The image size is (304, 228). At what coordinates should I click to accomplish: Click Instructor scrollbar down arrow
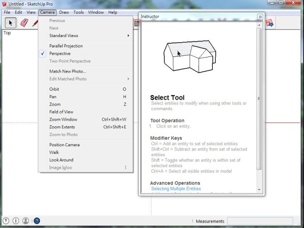click(x=259, y=190)
